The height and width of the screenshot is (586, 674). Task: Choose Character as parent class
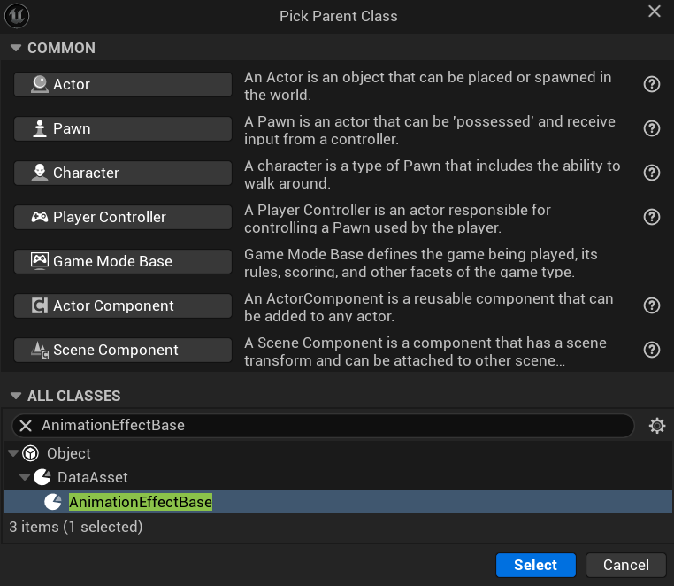click(x=122, y=173)
